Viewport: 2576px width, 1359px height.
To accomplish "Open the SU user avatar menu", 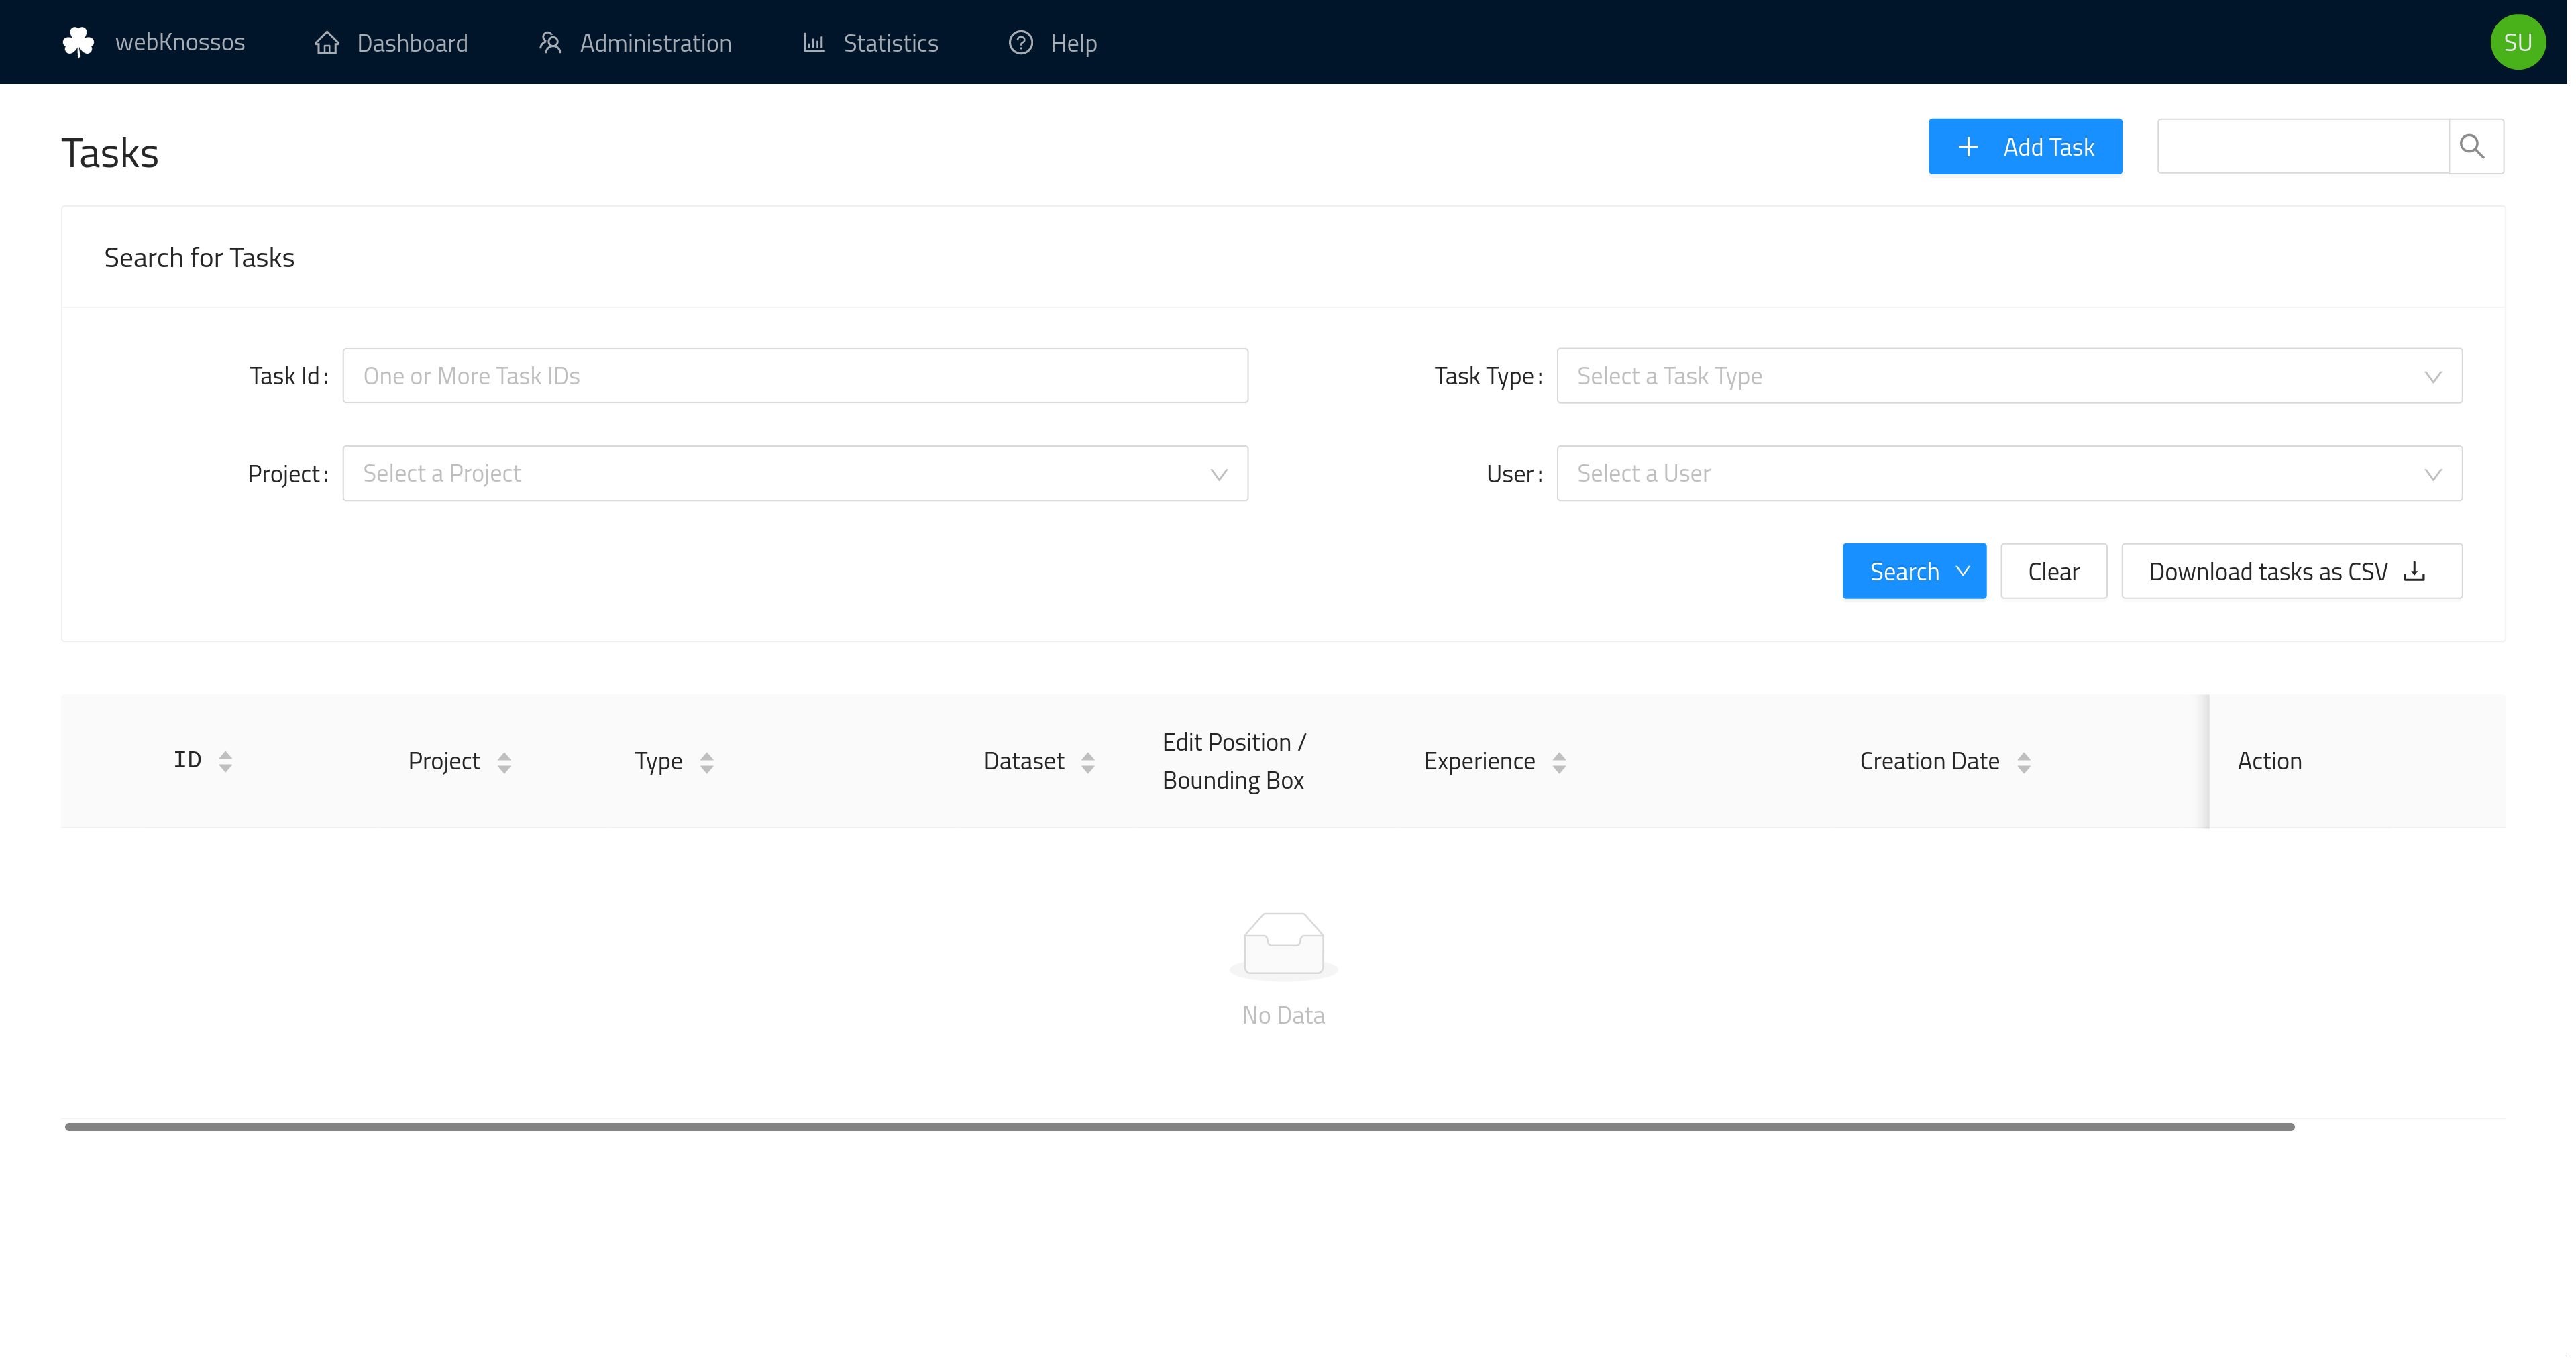I will click(x=2518, y=41).
